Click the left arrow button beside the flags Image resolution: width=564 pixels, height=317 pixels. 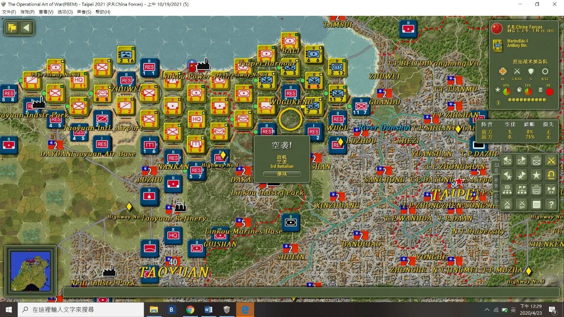coord(26,28)
